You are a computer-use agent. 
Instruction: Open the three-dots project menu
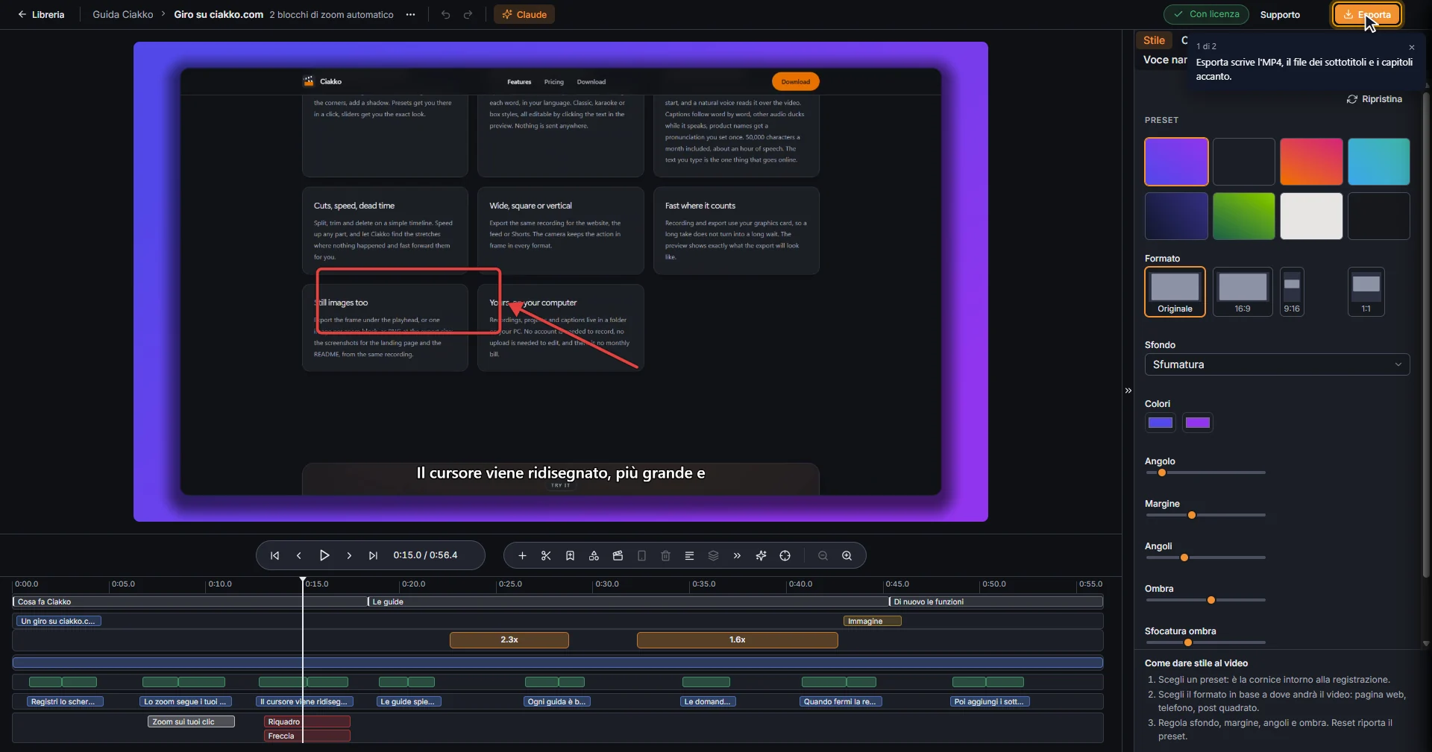(x=410, y=14)
